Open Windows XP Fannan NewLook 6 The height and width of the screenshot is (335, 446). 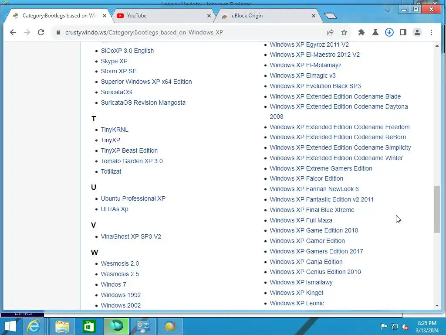point(314,189)
